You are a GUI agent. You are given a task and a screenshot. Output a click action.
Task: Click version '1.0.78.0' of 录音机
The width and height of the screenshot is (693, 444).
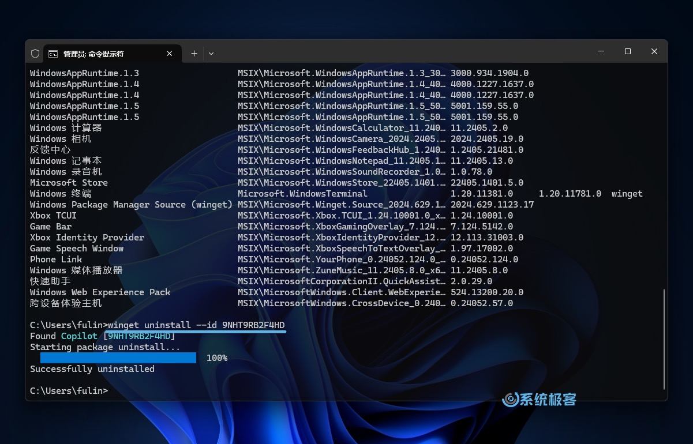point(471,172)
